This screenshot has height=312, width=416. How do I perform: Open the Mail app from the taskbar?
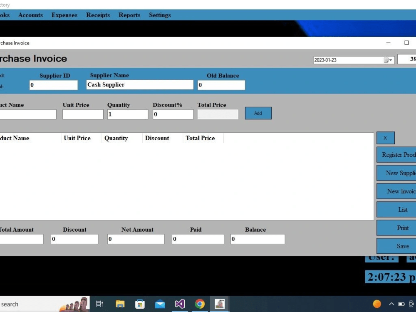[x=160, y=304]
